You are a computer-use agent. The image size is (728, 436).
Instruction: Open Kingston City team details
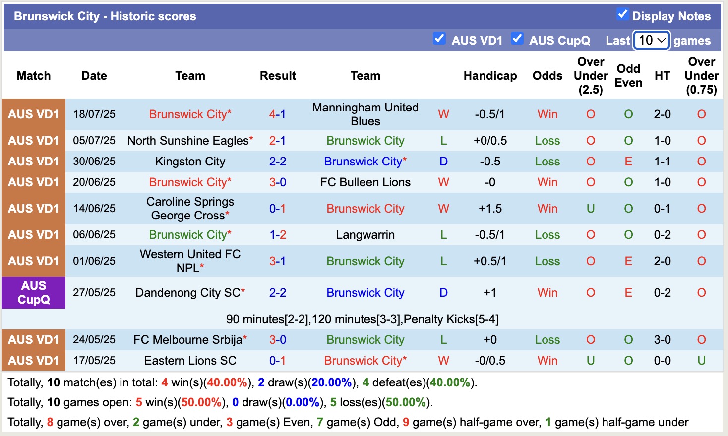[x=189, y=161]
